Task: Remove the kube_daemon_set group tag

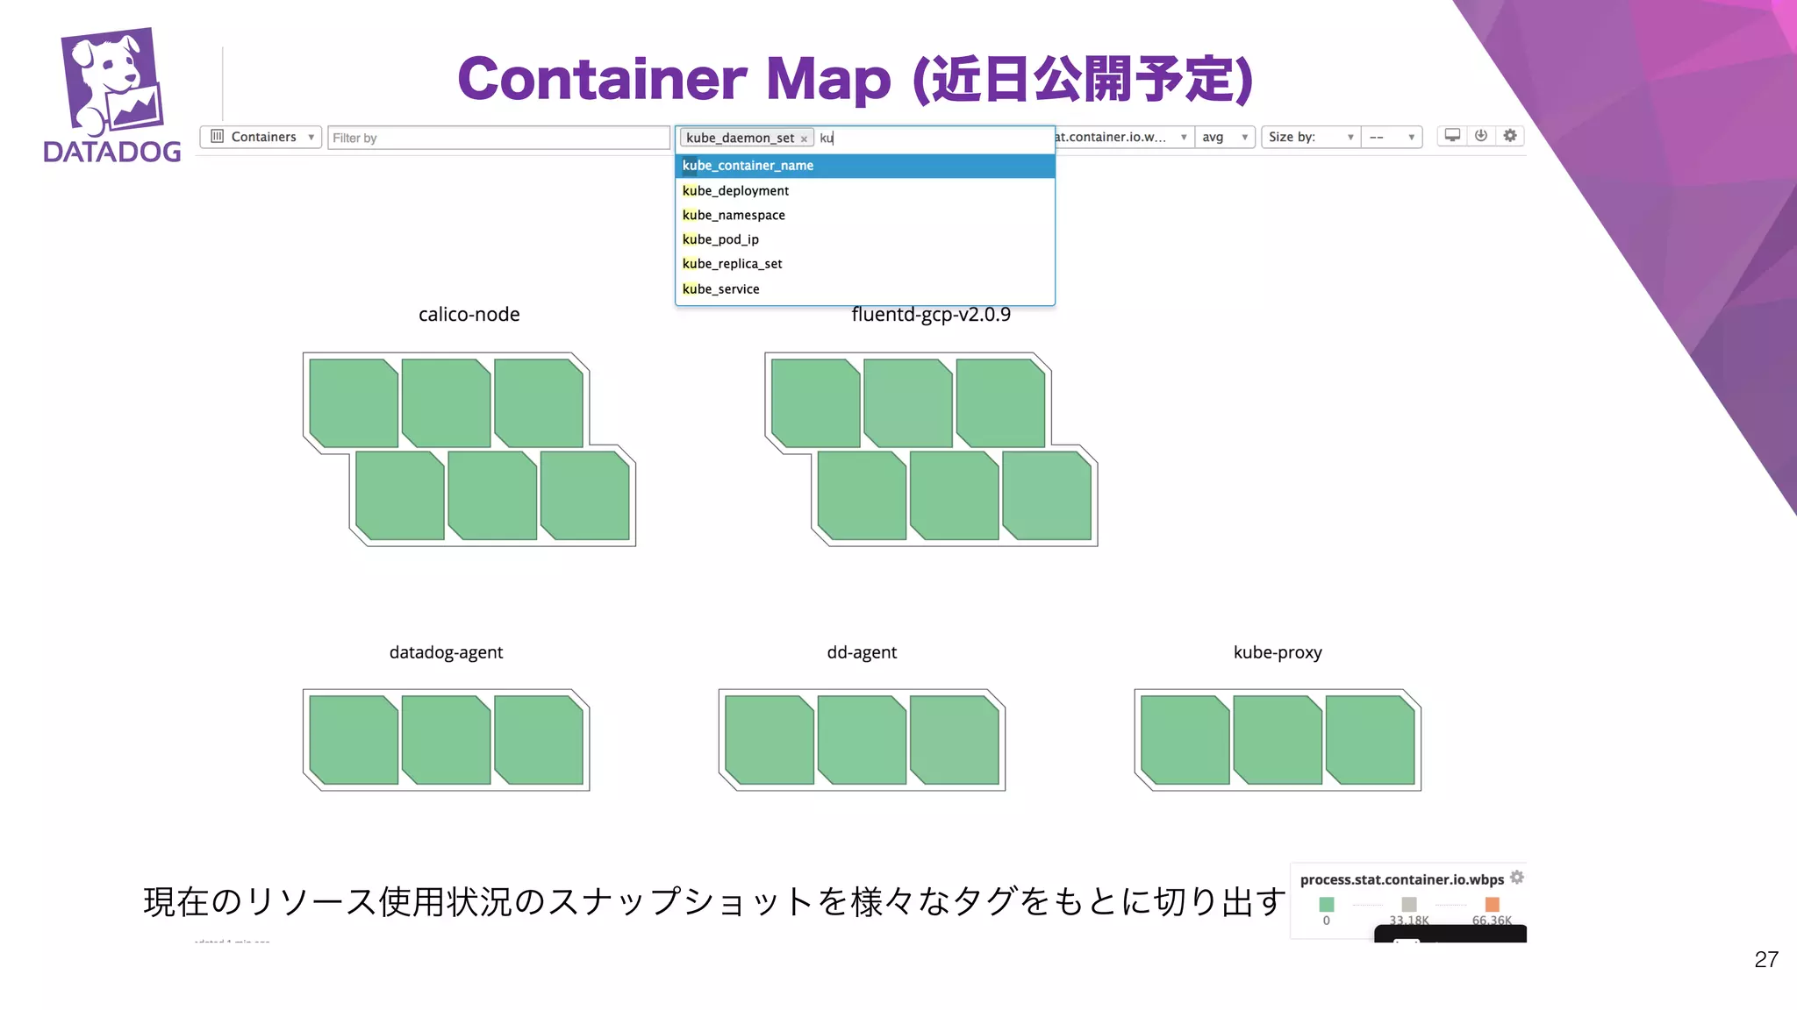Action: click(x=804, y=139)
